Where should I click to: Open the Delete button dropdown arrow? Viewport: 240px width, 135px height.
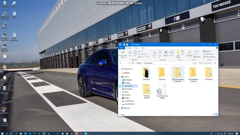click(x=166, y=57)
